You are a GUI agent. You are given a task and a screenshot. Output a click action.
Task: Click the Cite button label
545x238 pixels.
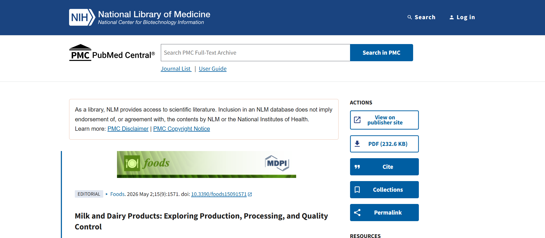tap(388, 167)
